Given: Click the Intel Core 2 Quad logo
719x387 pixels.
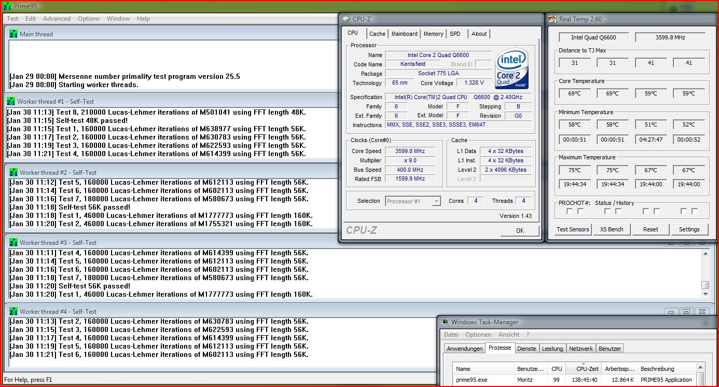Looking at the screenshot, I should (512, 69).
